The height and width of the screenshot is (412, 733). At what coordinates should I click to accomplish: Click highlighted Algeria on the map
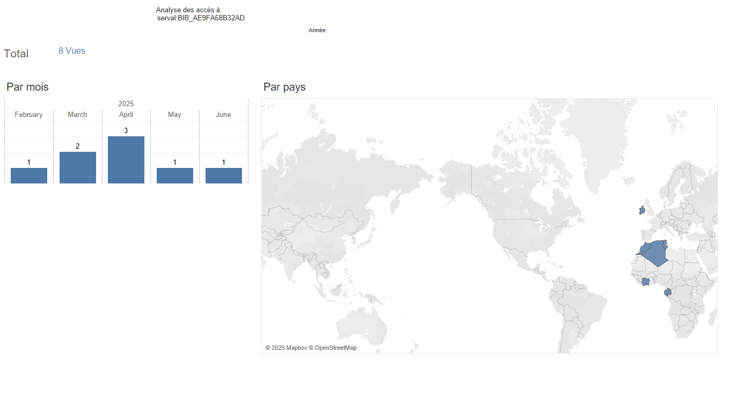coord(654,252)
